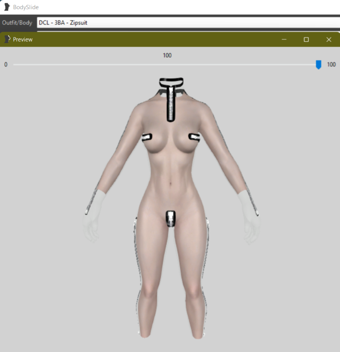The image size is (340, 352).
Task: Click the BodySlide app icon in title bar
Action: pos(7,7)
